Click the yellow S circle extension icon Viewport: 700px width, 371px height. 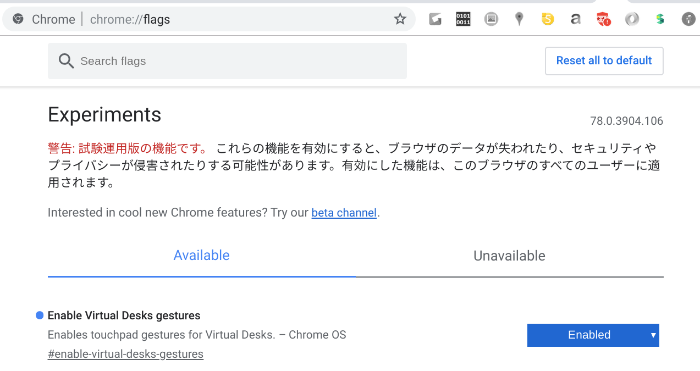[547, 19]
